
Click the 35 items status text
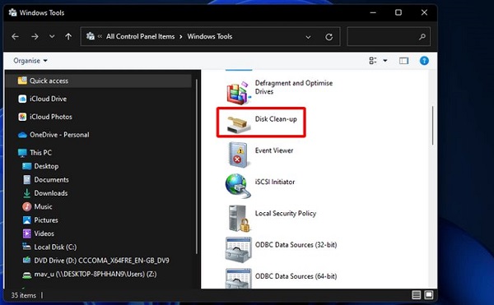coord(24,296)
